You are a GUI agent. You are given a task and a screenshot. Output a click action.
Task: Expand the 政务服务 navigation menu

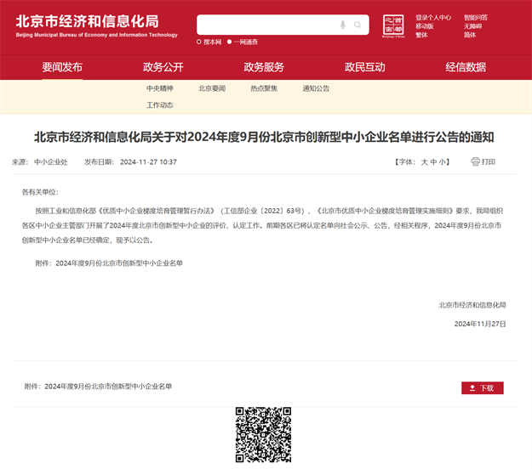(x=264, y=67)
